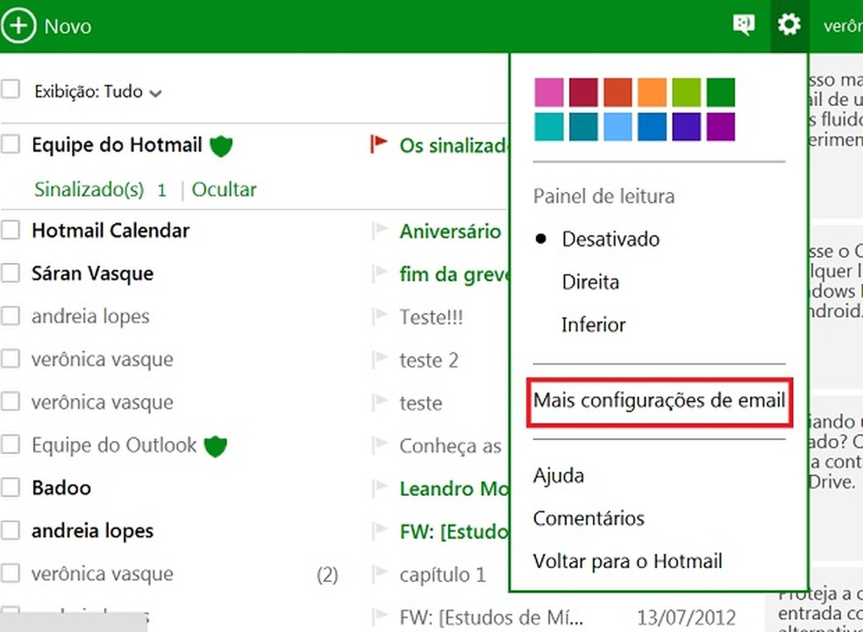Click the green shield next to Equipe do Hotmail
The width and height of the screenshot is (863, 632).
point(221,146)
